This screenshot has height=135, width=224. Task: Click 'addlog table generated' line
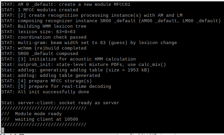coord(51,76)
